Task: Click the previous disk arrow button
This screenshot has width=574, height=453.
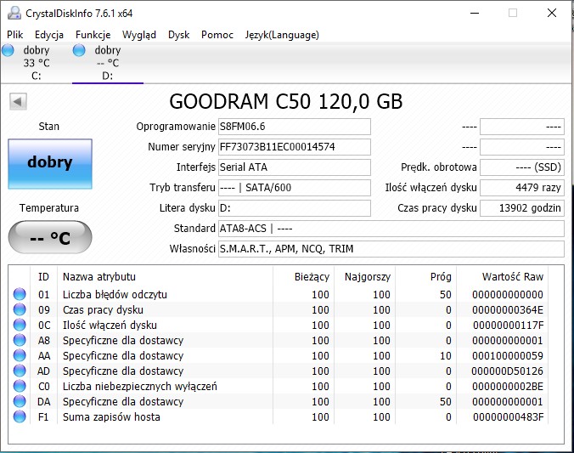Action: [x=18, y=101]
